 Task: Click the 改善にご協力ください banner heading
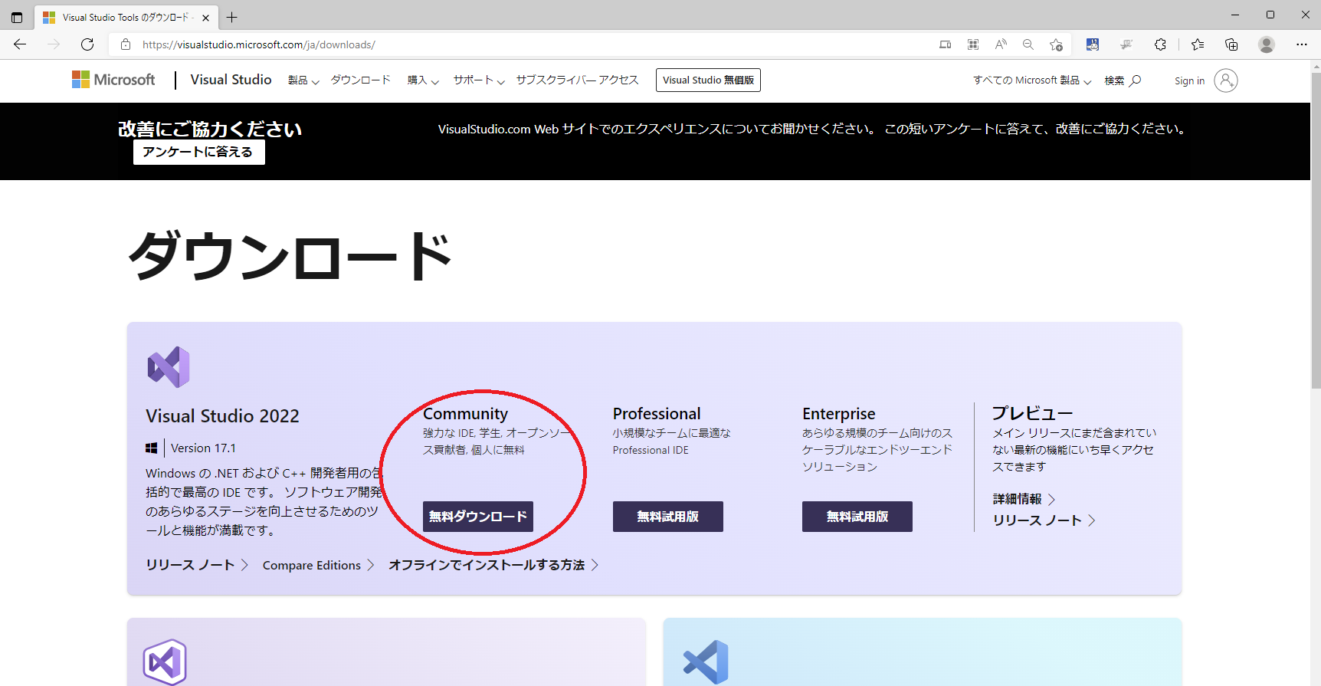pos(210,129)
